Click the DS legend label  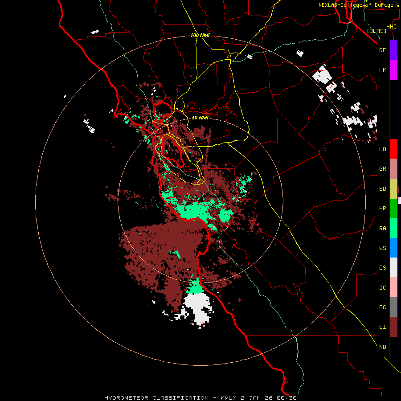(382, 268)
